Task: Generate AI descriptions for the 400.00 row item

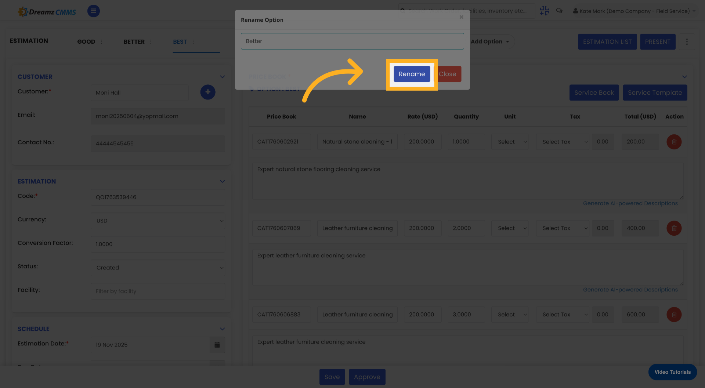Action: (x=630, y=290)
